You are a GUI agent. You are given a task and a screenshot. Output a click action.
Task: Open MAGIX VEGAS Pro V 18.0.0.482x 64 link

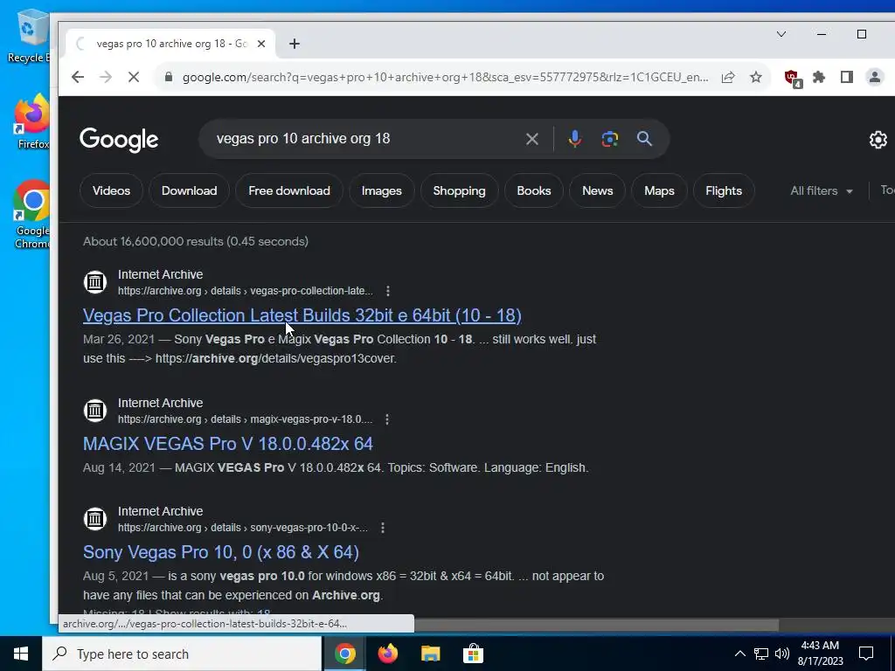coord(228,444)
